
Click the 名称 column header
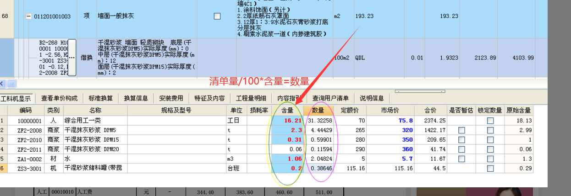(x=95, y=111)
